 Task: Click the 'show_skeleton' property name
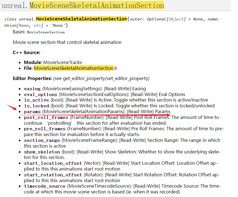(42, 152)
